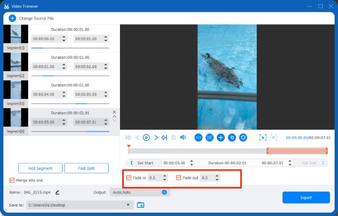Step forward to the next frame

(156, 137)
